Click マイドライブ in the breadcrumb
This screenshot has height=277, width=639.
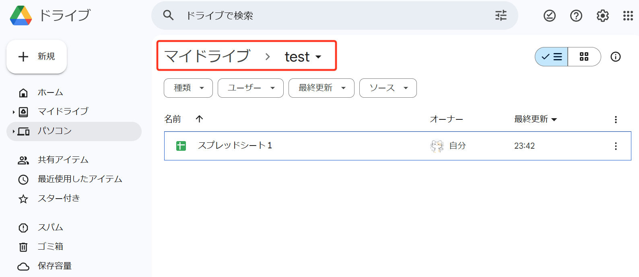(x=208, y=56)
